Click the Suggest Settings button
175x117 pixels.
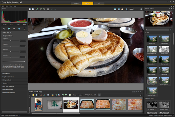[8, 36]
